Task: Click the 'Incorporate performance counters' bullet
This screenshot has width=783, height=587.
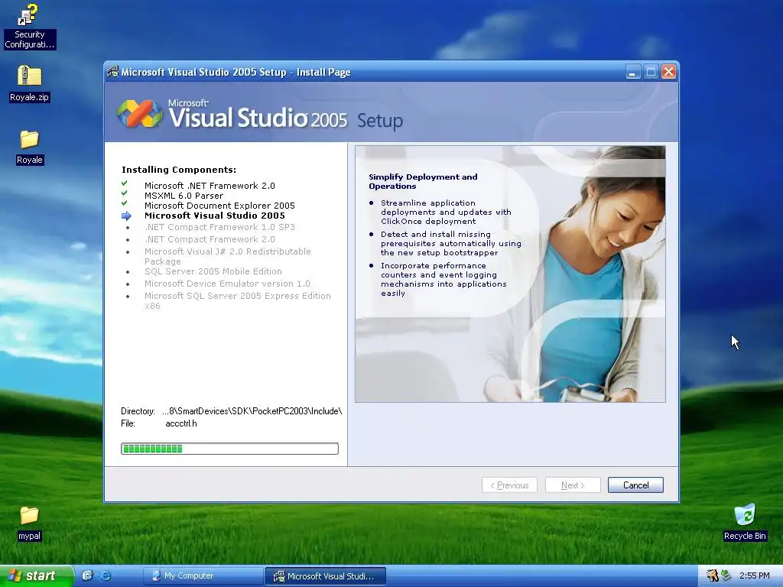Action: 443,280
